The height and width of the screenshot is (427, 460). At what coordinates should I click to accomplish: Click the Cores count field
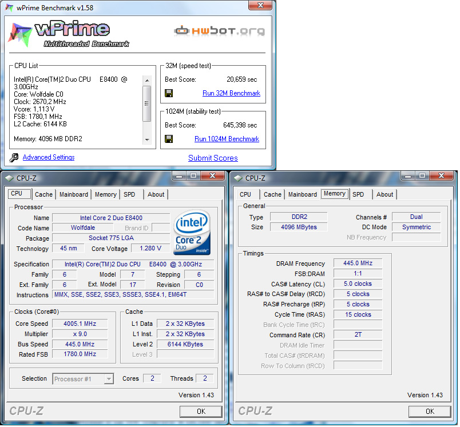tap(152, 378)
